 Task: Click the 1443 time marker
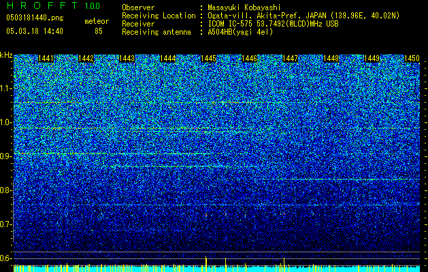127,58
